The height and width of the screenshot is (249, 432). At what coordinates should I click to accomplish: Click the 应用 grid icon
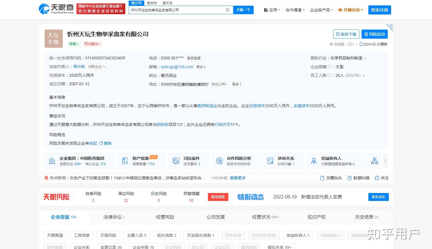(266, 10)
